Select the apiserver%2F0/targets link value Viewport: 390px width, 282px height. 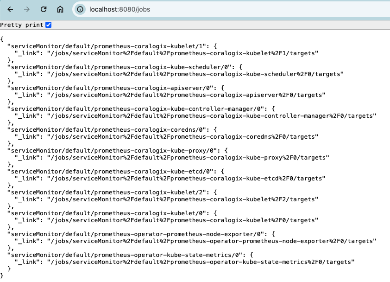[x=186, y=95]
